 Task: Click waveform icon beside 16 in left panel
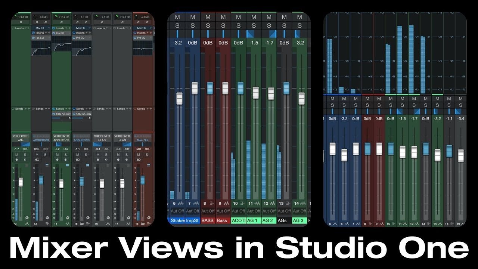[x=108, y=224]
